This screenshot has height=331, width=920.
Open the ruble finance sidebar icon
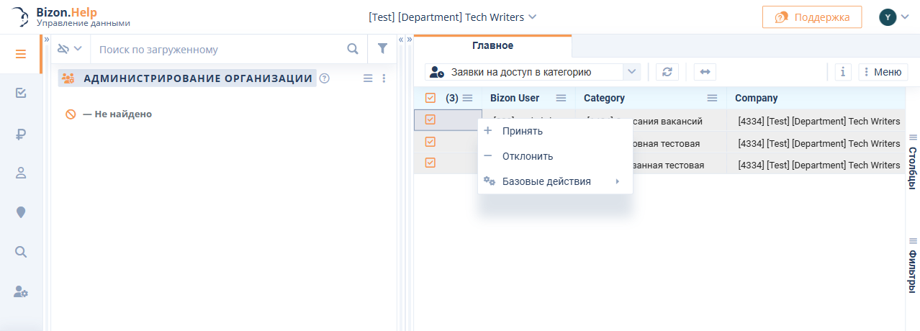click(x=21, y=133)
